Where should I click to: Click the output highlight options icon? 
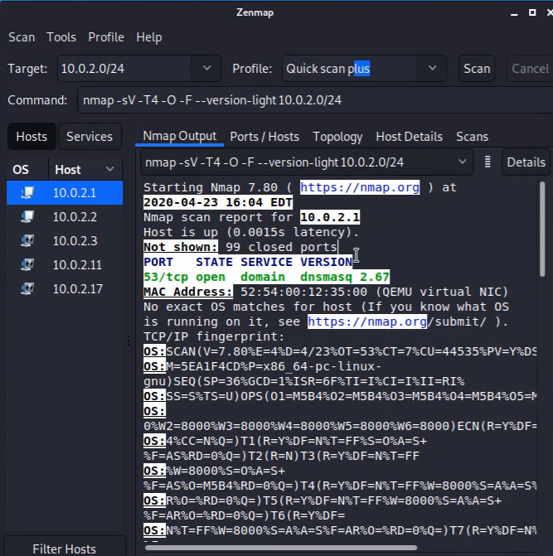click(x=488, y=162)
